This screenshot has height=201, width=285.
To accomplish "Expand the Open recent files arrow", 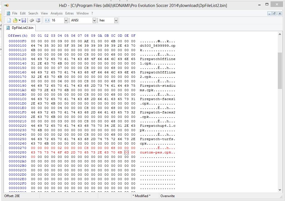I will point(19,20).
